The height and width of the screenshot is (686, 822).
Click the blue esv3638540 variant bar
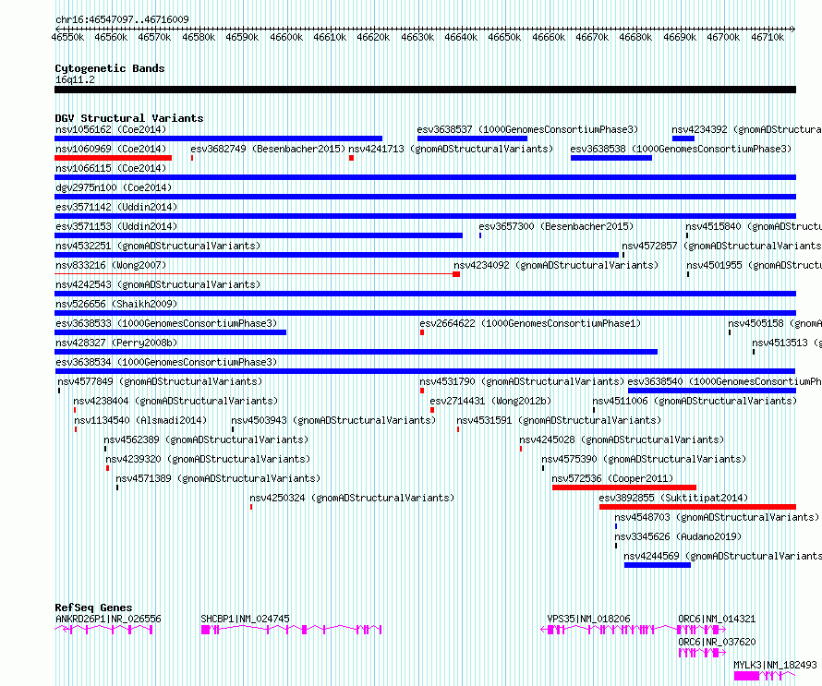[x=712, y=391]
